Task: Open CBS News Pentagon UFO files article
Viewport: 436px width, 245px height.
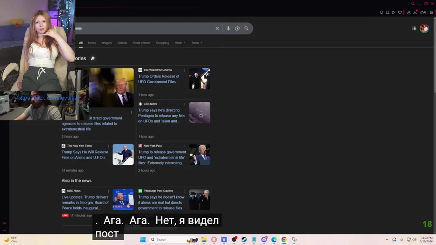Action: pyautogui.click(x=162, y=116)
